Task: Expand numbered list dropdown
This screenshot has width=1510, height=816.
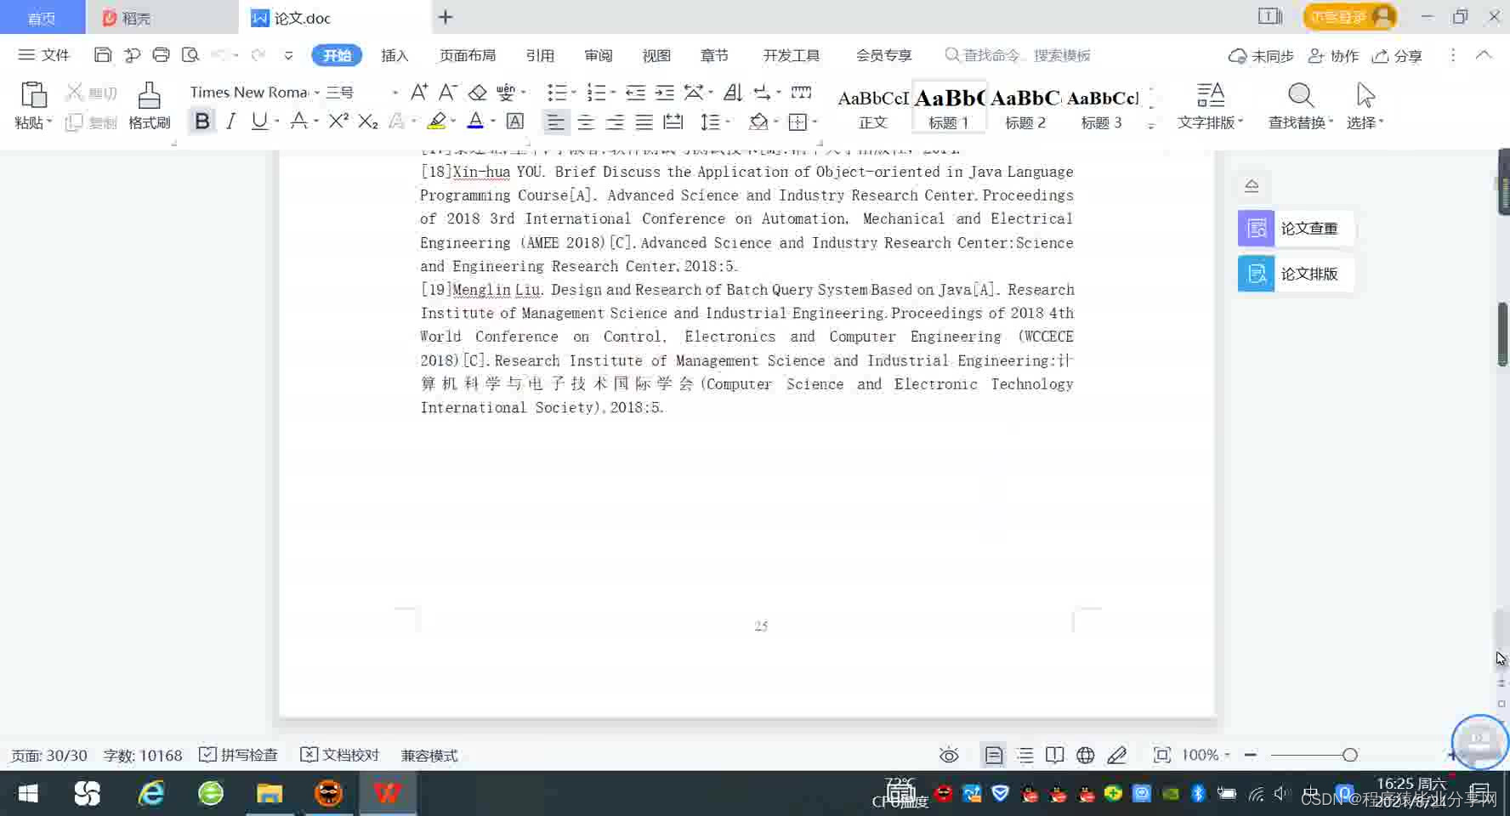Action: (x=613, y=93)
